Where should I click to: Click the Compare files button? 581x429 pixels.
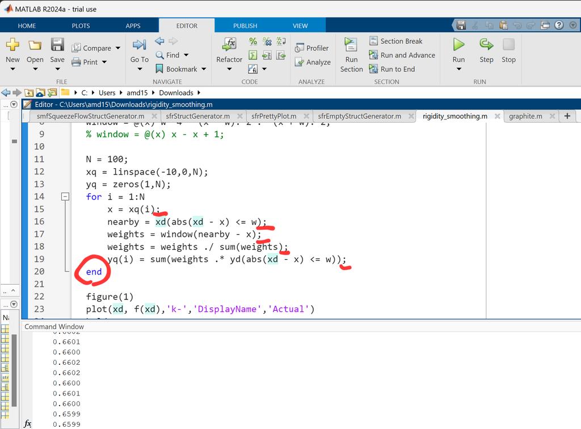click(x=92, y=48)
